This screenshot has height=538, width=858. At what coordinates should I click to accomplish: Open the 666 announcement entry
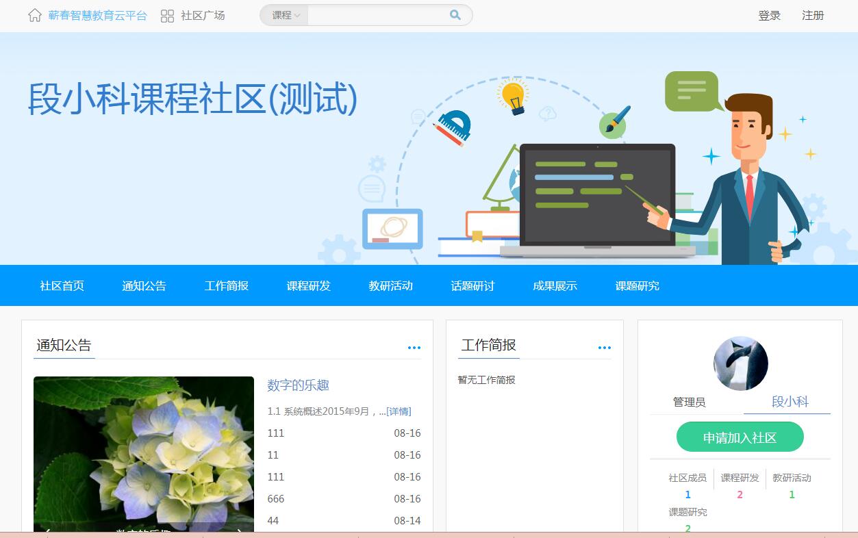(276, 499)
